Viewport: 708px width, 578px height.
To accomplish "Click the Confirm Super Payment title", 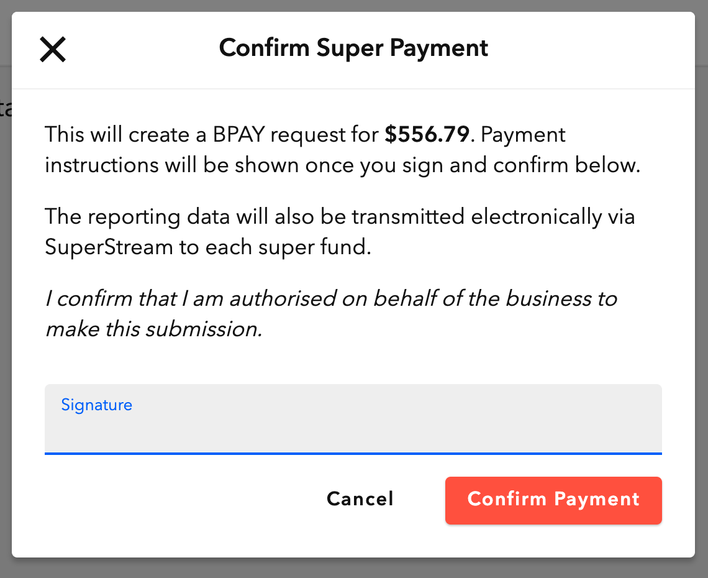I will [x=353, y=48].
